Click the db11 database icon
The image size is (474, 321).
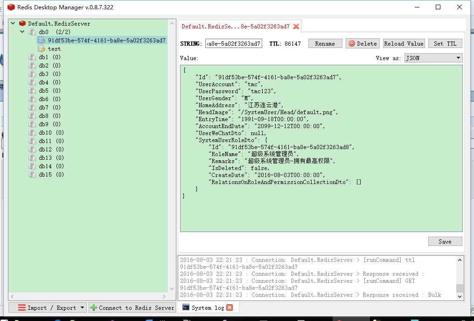click(x=32, y=141)
